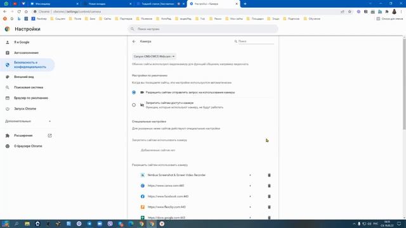Open О браузере Chrome page
This screenshot has width=406, height=228.
pos(27,146)
